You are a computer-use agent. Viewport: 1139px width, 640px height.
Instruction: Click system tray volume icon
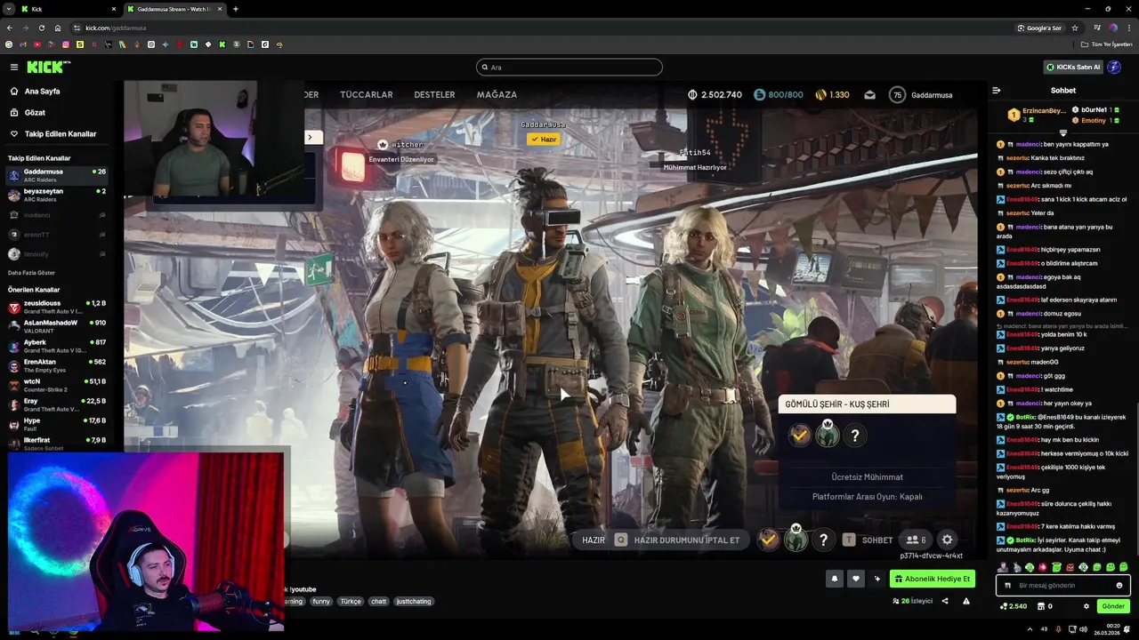1083,628
